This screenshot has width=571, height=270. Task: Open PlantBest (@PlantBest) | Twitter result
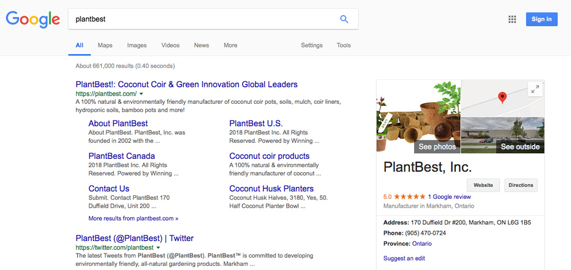tap(135, 238)
